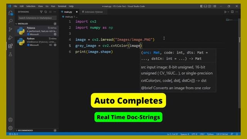247x139 pixels.
Task: Click the print(image.shape) line 6
Action: tap(94, 52)
